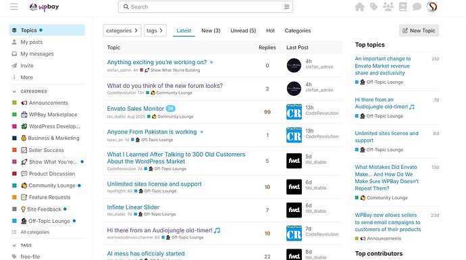
Task: Focus the Search input field
Action: [205, 7]
